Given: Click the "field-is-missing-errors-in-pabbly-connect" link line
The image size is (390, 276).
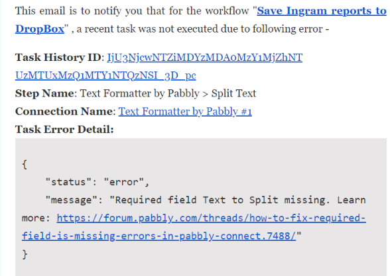Looking at the screenshot, I should (x=159, y=236).
